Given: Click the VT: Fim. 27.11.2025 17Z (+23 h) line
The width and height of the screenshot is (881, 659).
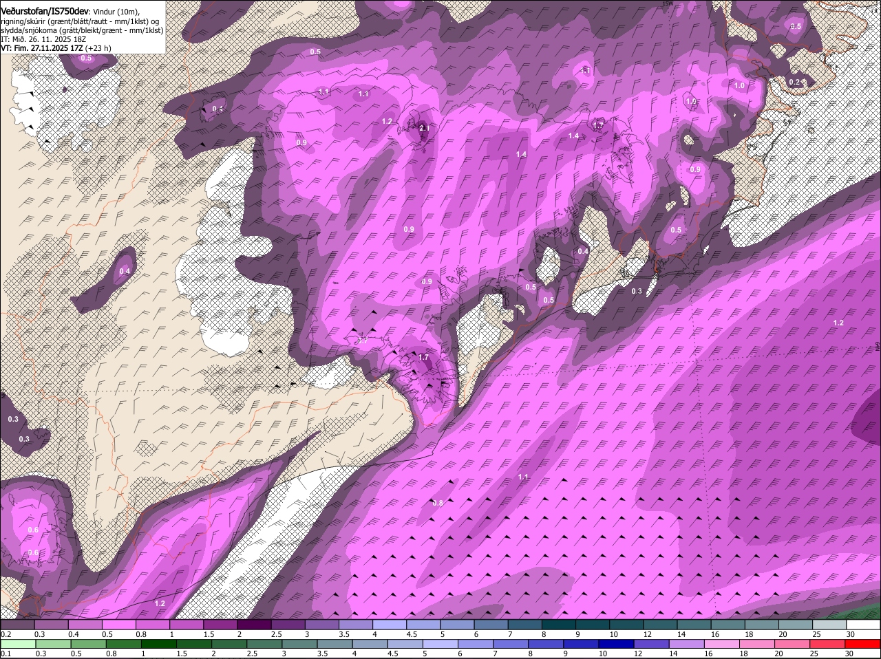Looking at the screenshot, I should point(56,48).
